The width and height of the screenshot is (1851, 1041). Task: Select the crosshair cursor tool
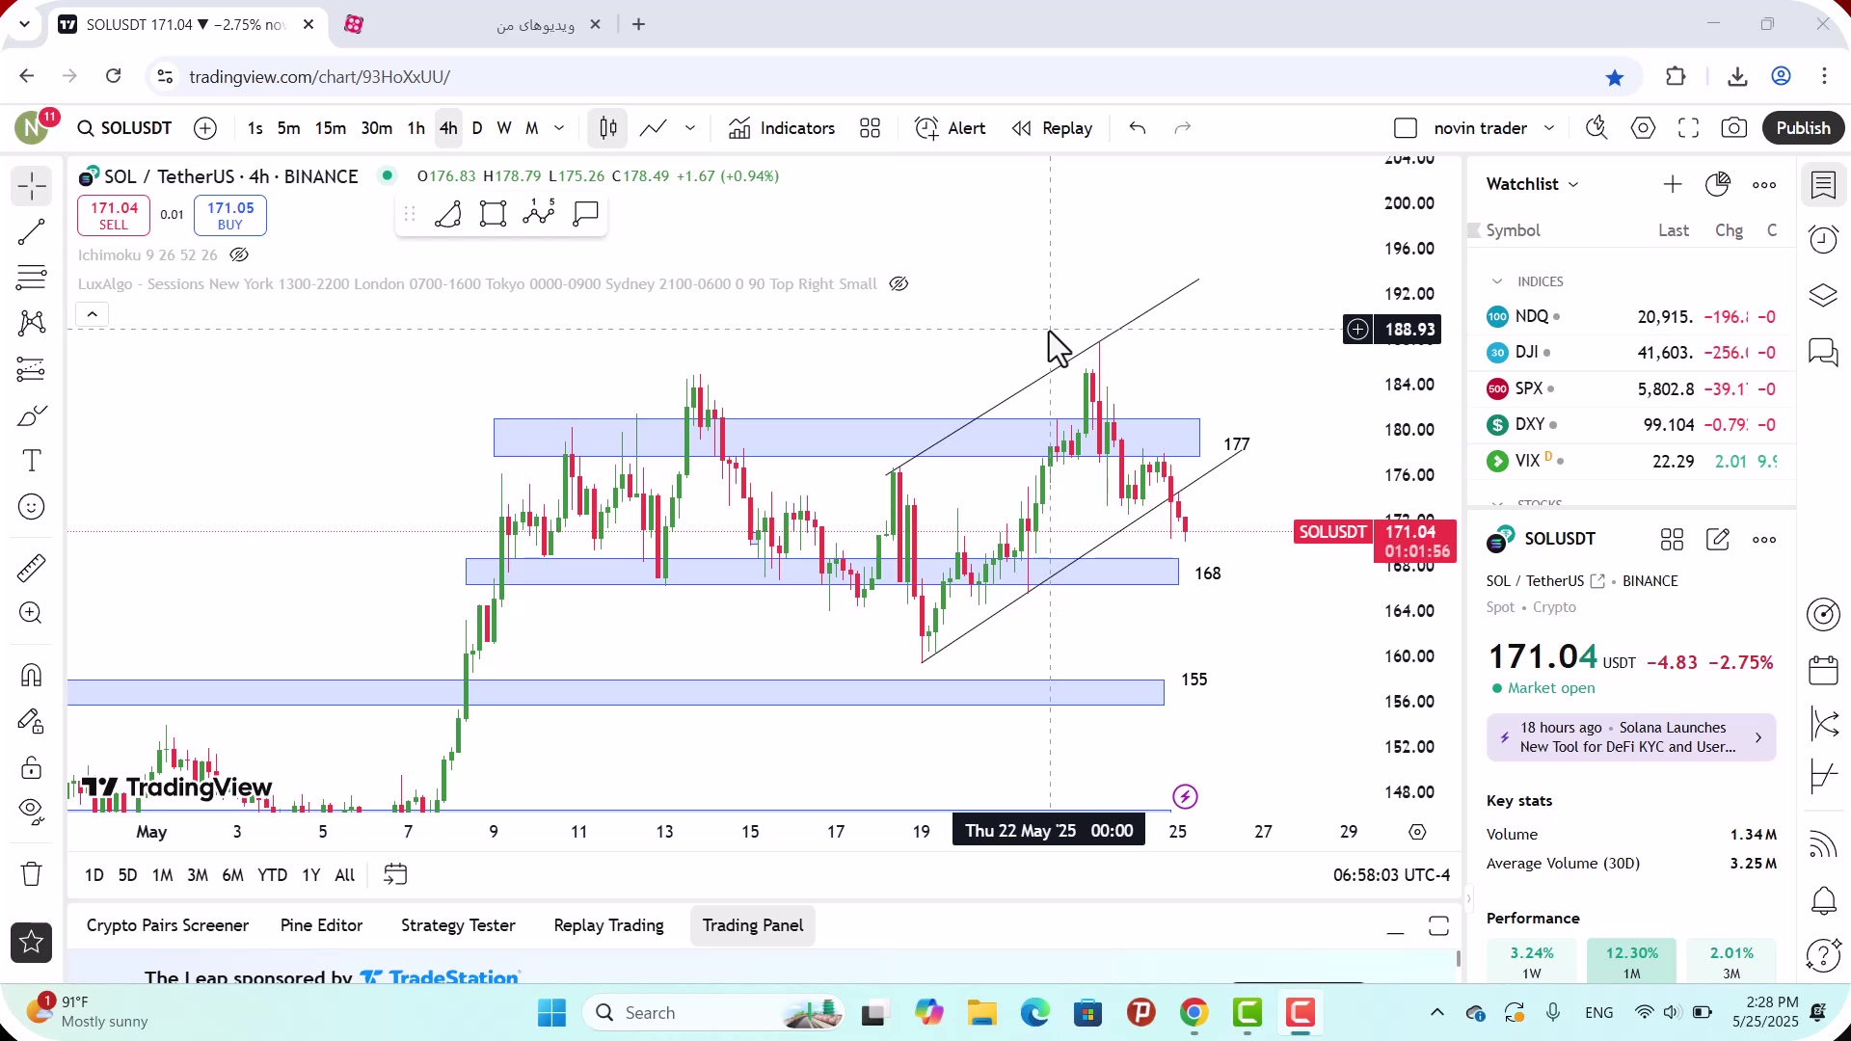pos(31,185)
